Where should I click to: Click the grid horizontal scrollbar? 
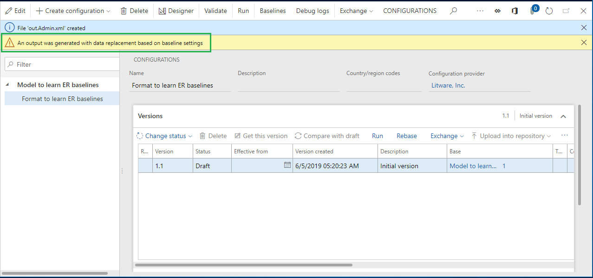(x=243, y=265)
